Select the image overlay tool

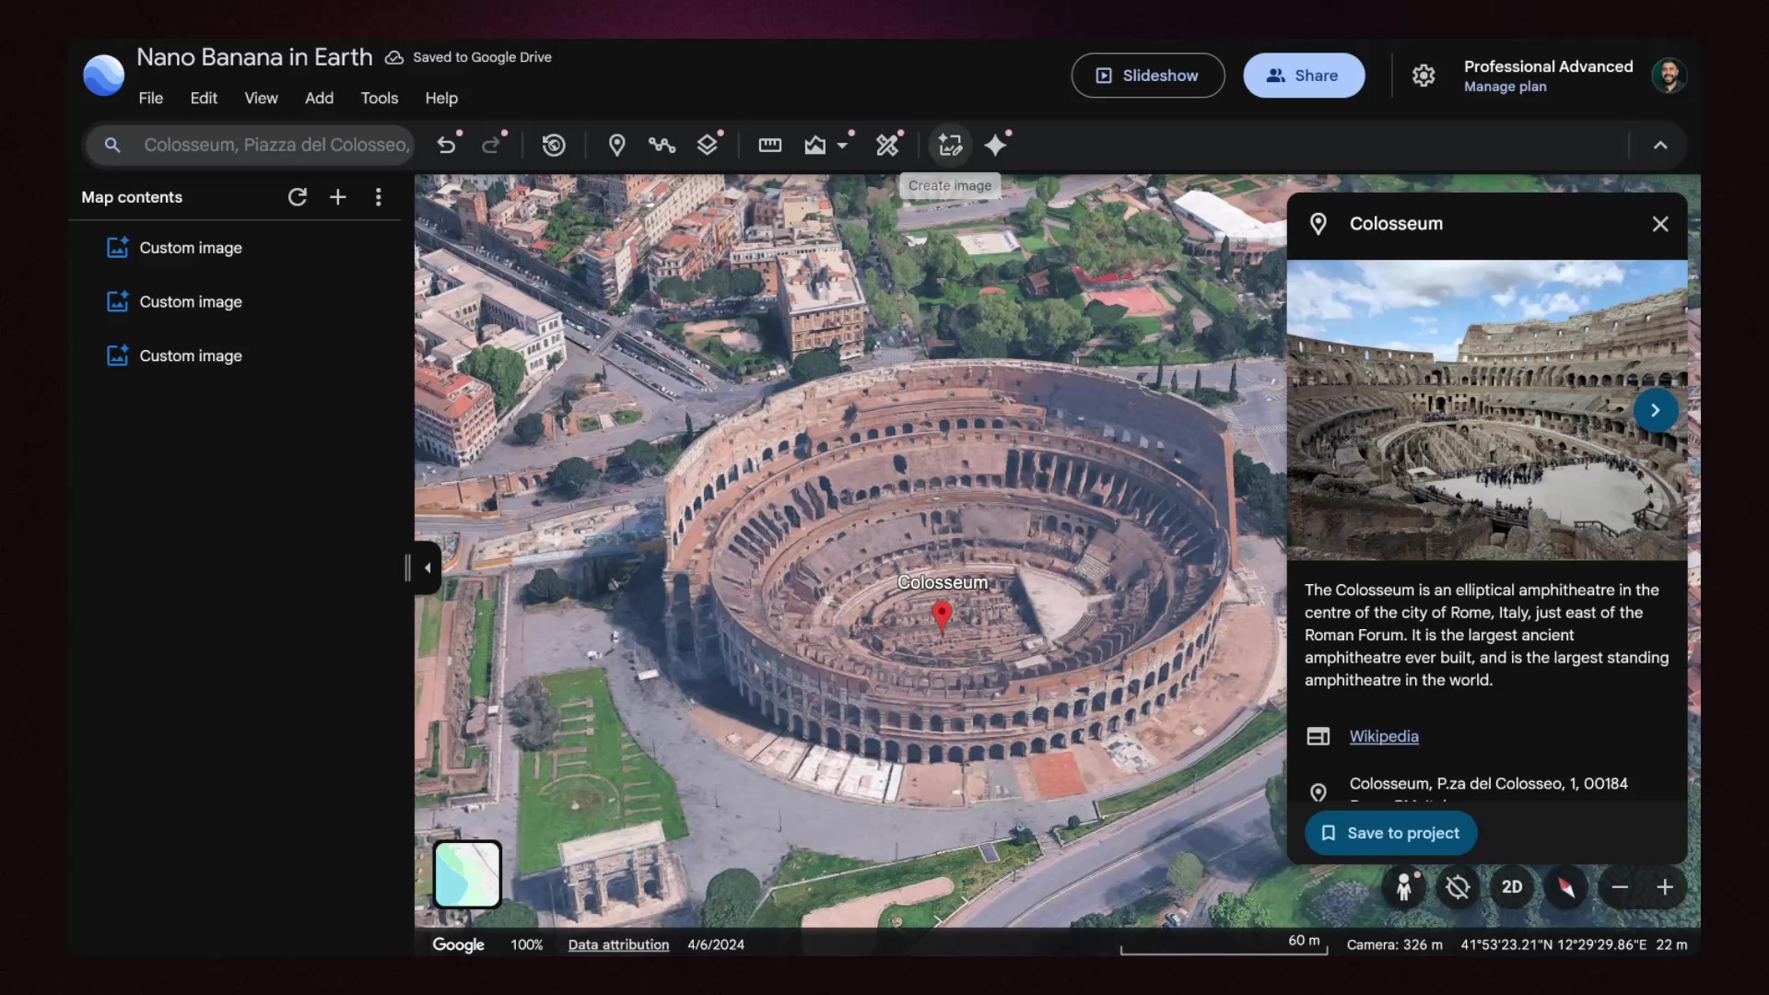tap(815, 145)
